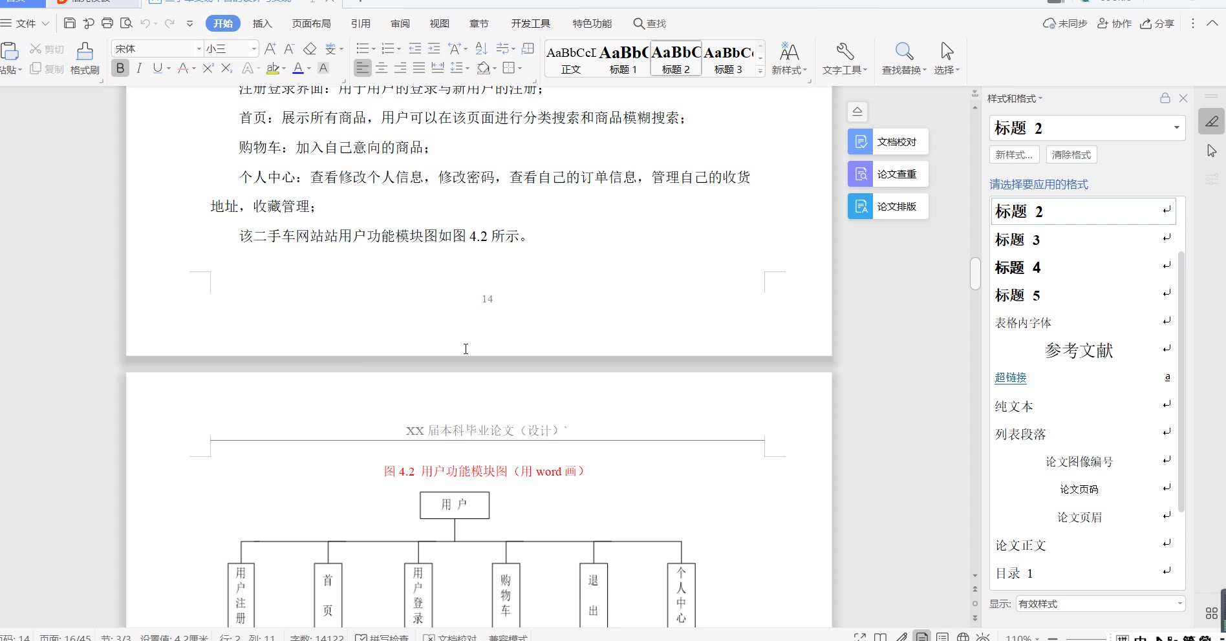Screen dimensions: 1226x641
Task: Open the underline style dropdown arrow
Action: point(169,68)
